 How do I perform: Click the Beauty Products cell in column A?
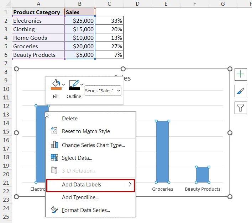(x=38, y=55)
